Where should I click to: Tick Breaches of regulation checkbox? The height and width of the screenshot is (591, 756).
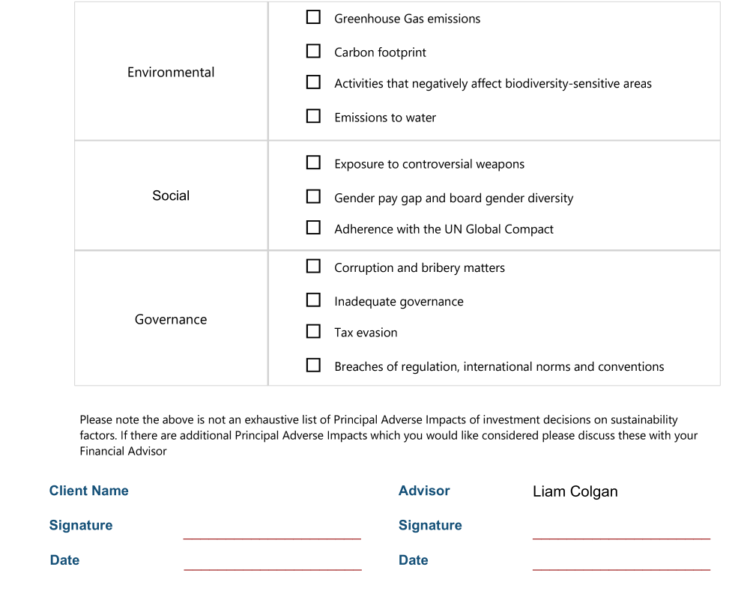[313, 365]
